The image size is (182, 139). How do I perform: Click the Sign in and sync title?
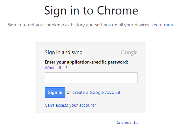coord(63,52)
